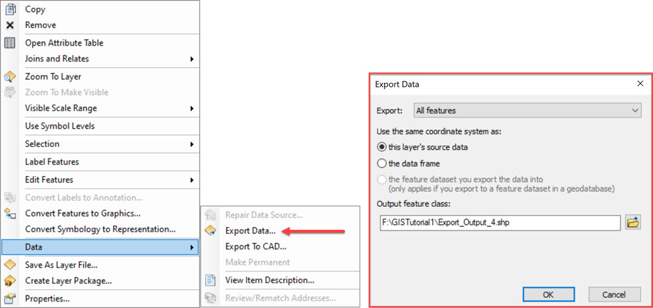The image size is (653, 308).
Task: Expand the Visible Scale Range submenu arrow
Action: tap(192, 108)
